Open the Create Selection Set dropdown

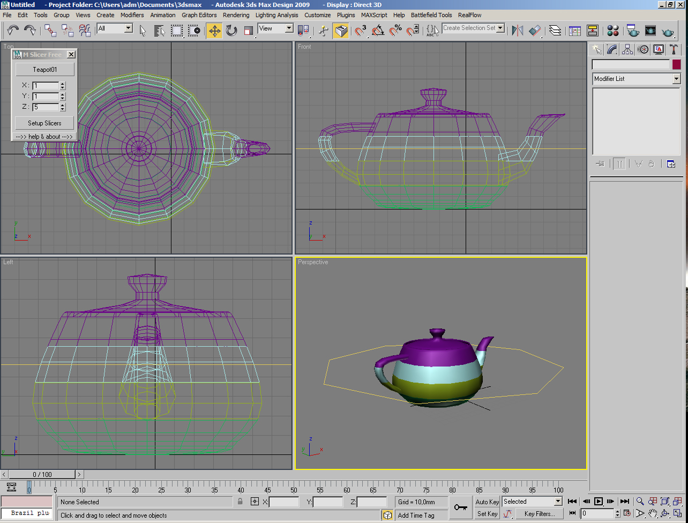500,28
